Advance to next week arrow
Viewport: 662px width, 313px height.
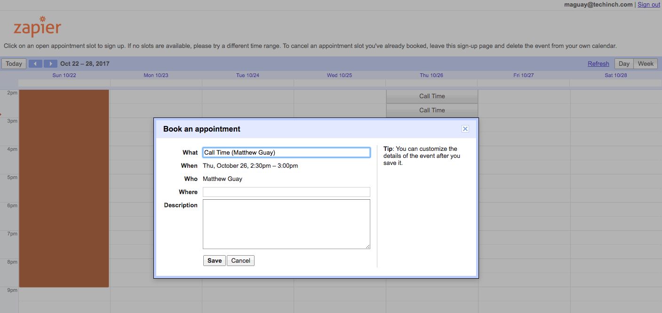click(50, 64)
